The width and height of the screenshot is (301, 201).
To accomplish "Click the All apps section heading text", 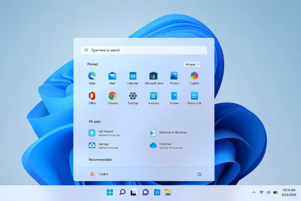I will 95,121.
